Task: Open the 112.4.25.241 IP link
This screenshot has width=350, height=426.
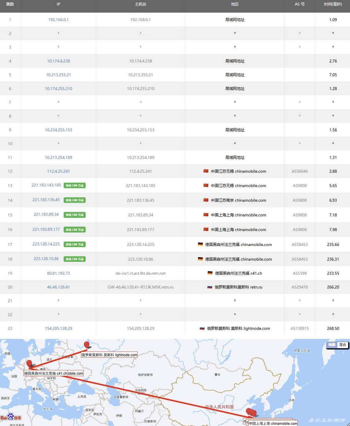Action: tap(58, 171)
